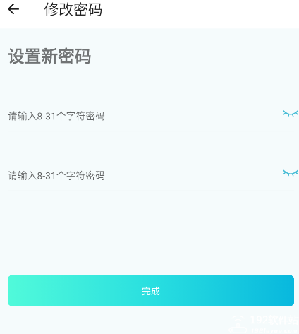The height and width of the screenshot is (334, 299).
Task: Click the closed-eye icon beside the upper field
Action: pyautogui.click(x=291, y=114)
